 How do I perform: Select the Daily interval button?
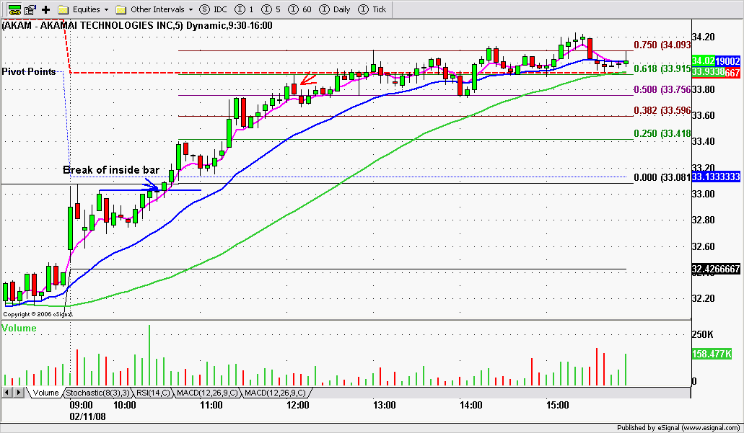(335, 9)
